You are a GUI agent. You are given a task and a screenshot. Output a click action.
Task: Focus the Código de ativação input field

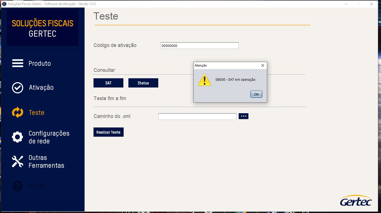(x=199, y=46)
